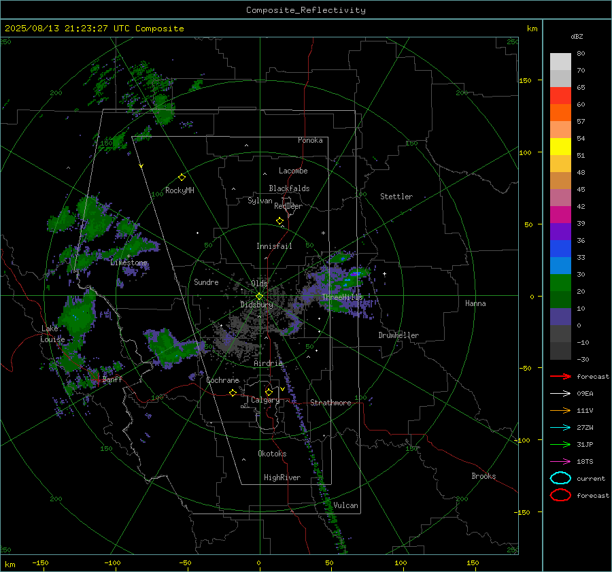Viewport: 612px width, 572px height.
Task: Click the Sylvan label
Action: (260, 201)
